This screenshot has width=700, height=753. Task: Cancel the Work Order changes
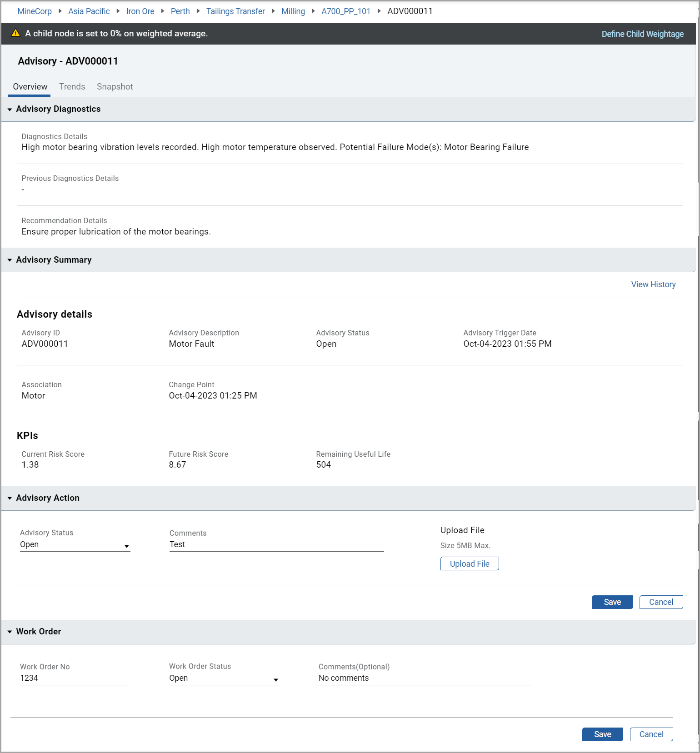[x=651, y=734]
